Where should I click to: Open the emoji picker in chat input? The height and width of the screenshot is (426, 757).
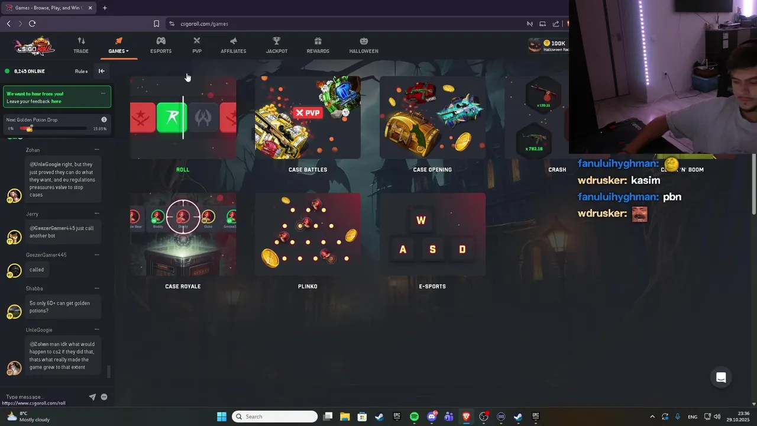[x=104, y=397]
